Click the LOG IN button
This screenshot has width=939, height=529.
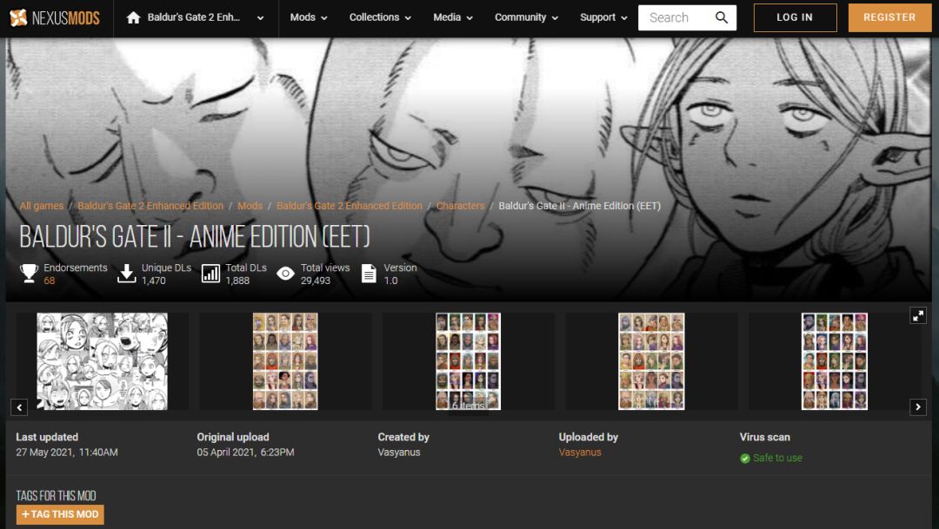tap(795, 17)
